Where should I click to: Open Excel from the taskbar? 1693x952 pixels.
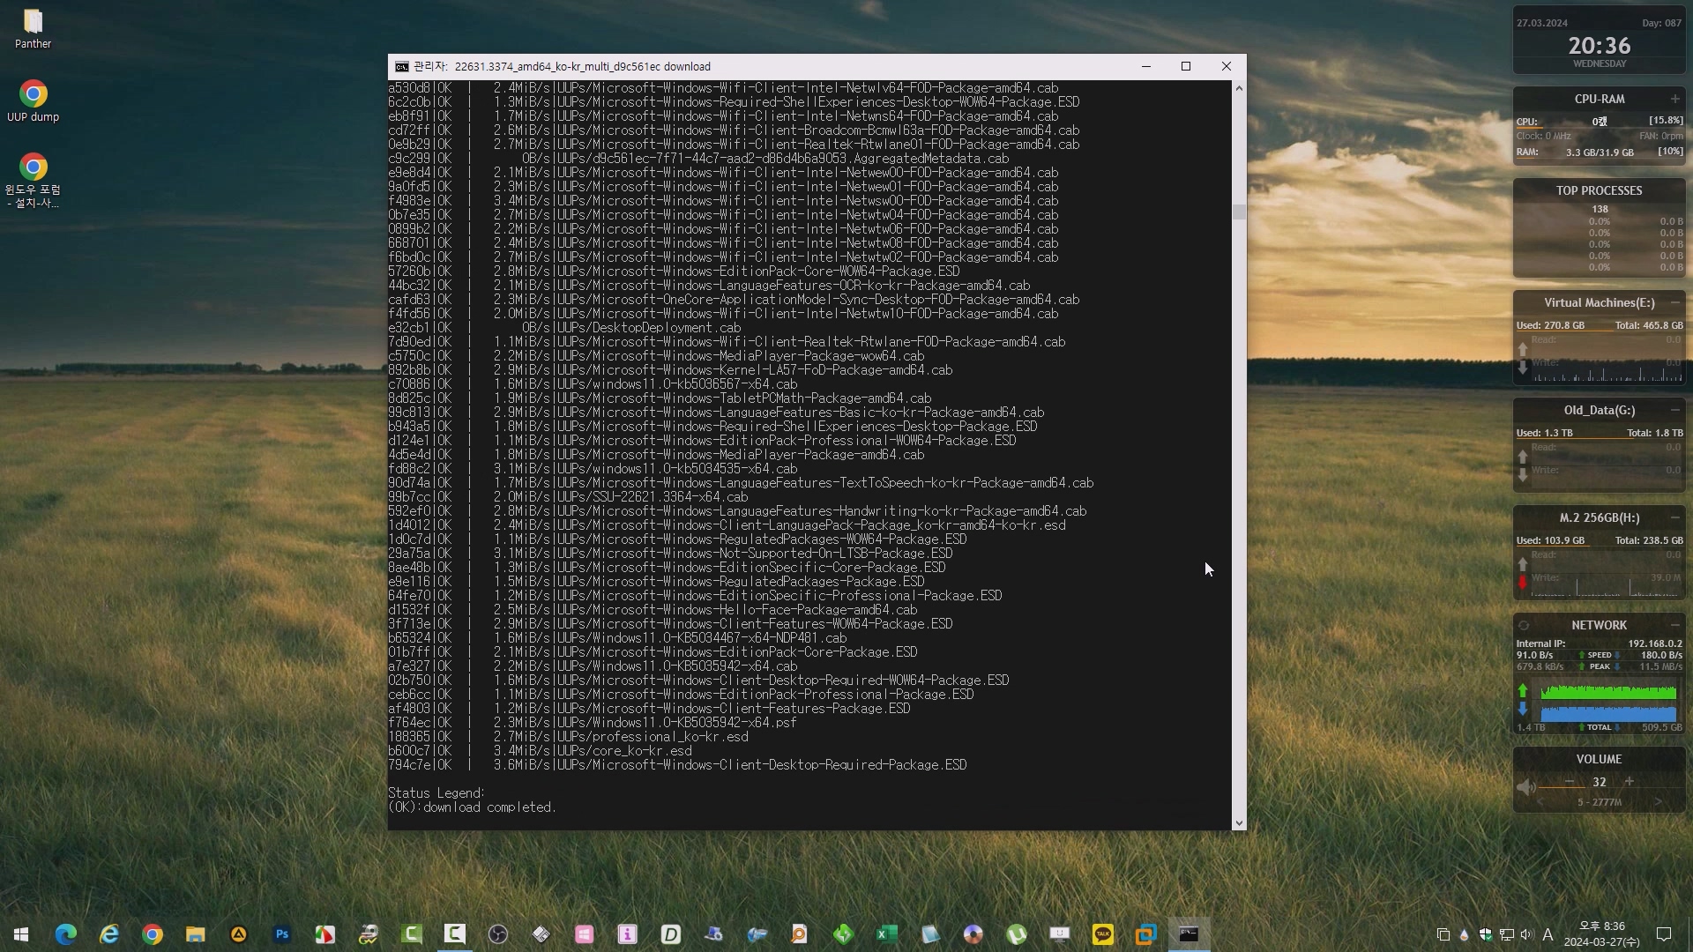pyautogui.click(x=887, y=934)
